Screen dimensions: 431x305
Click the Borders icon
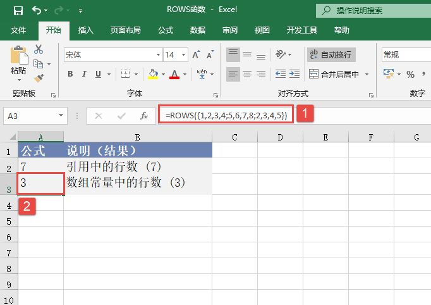[x=125, y=74]
